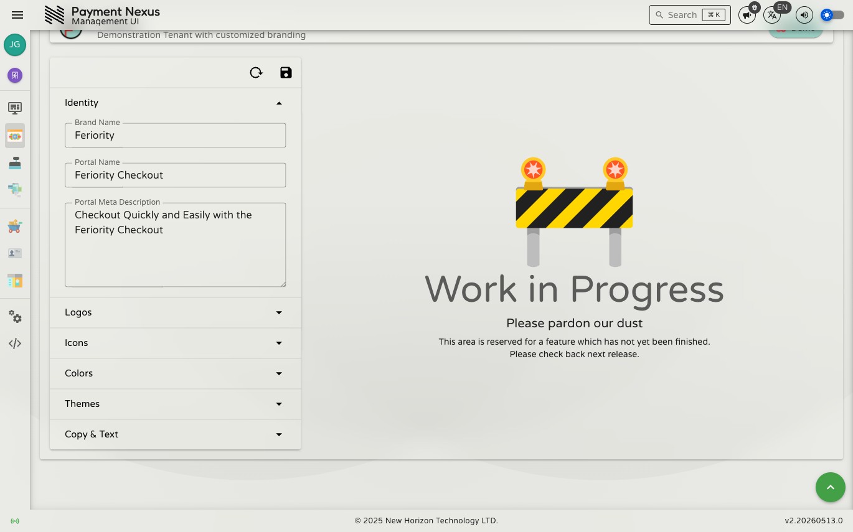Open the developer code brackets icon
Screen dimensions: 853x532
point(15,343)
